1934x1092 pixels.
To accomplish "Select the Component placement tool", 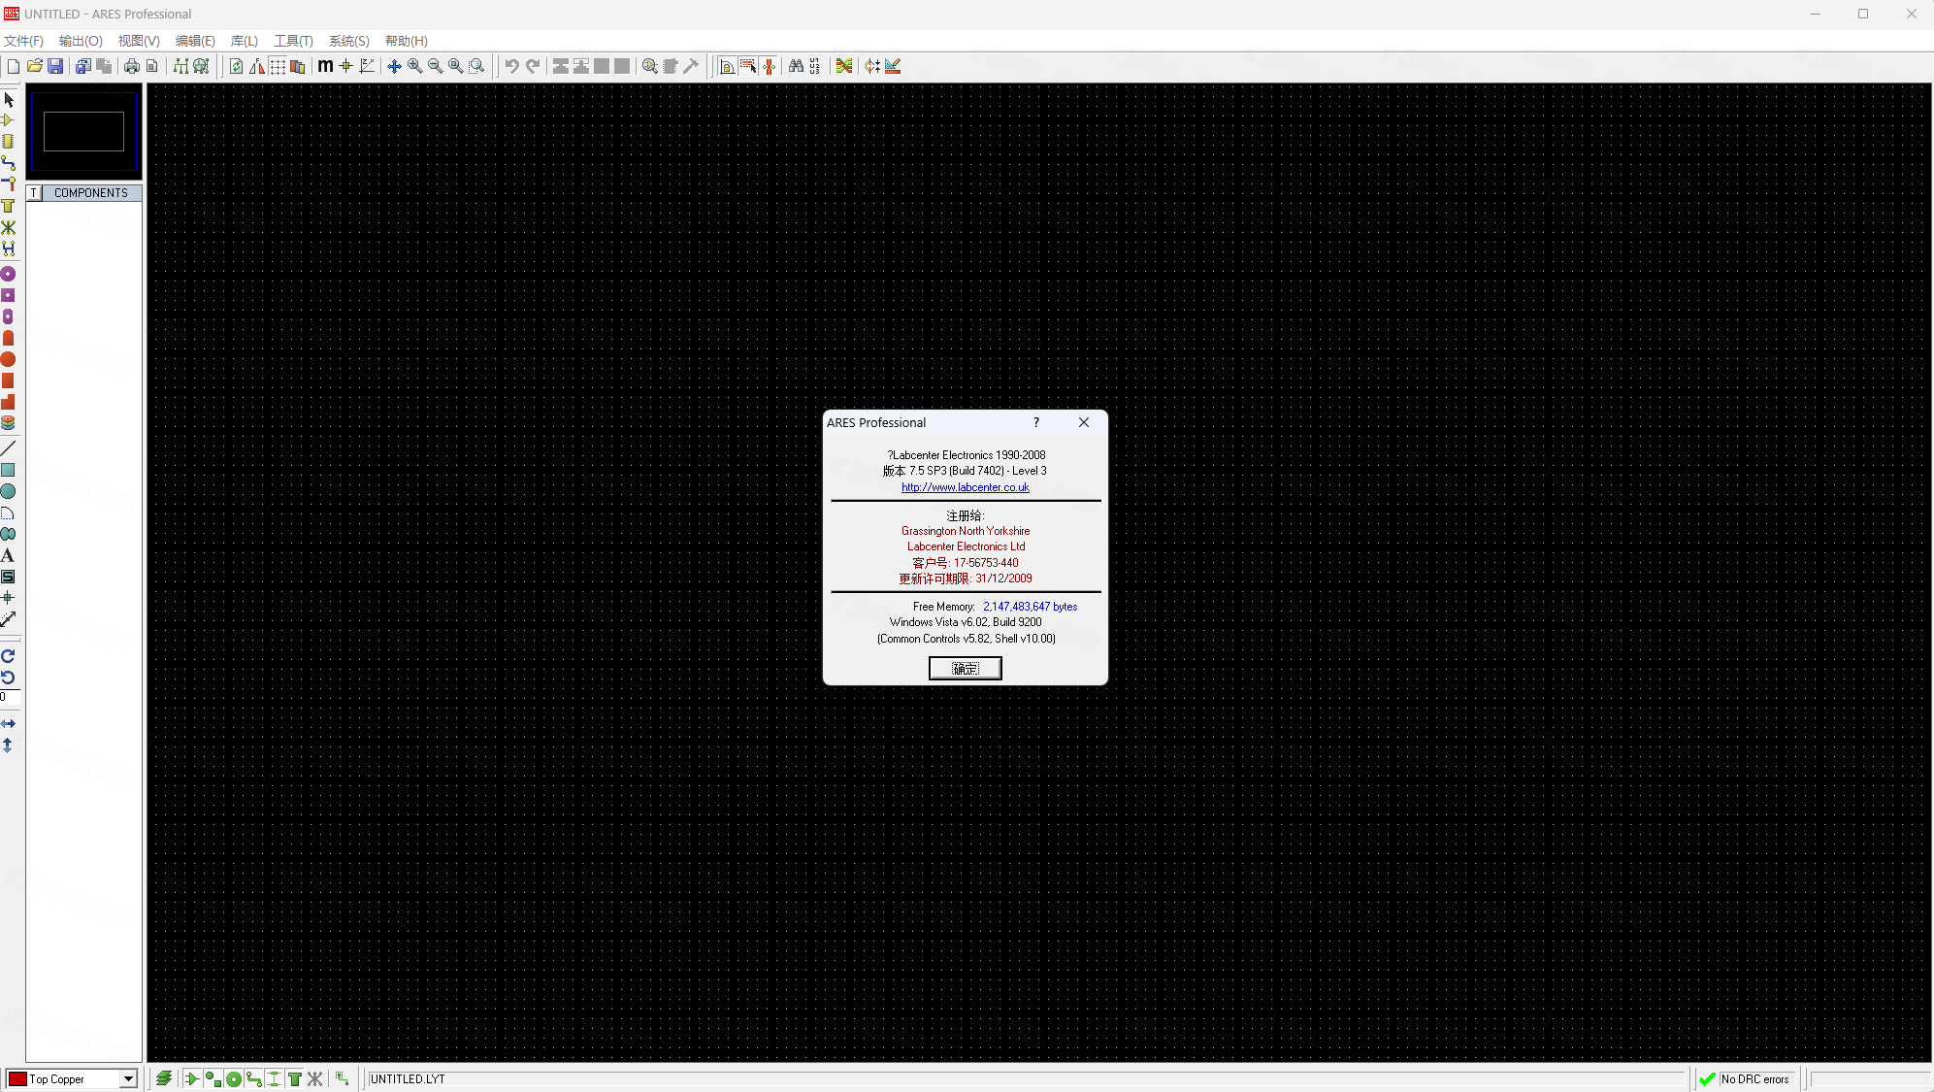I will coord(10,142).
